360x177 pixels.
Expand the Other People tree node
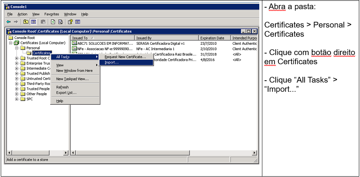coord(16,94)
